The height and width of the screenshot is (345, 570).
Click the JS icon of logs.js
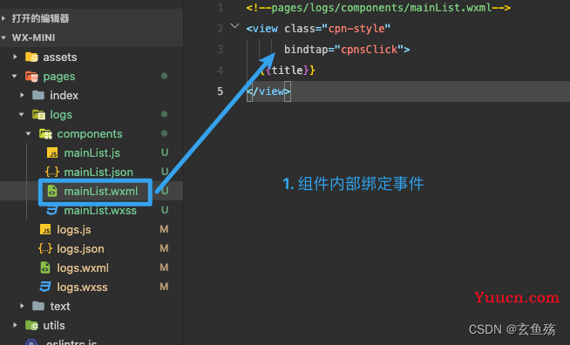click(x=45, y=229)
